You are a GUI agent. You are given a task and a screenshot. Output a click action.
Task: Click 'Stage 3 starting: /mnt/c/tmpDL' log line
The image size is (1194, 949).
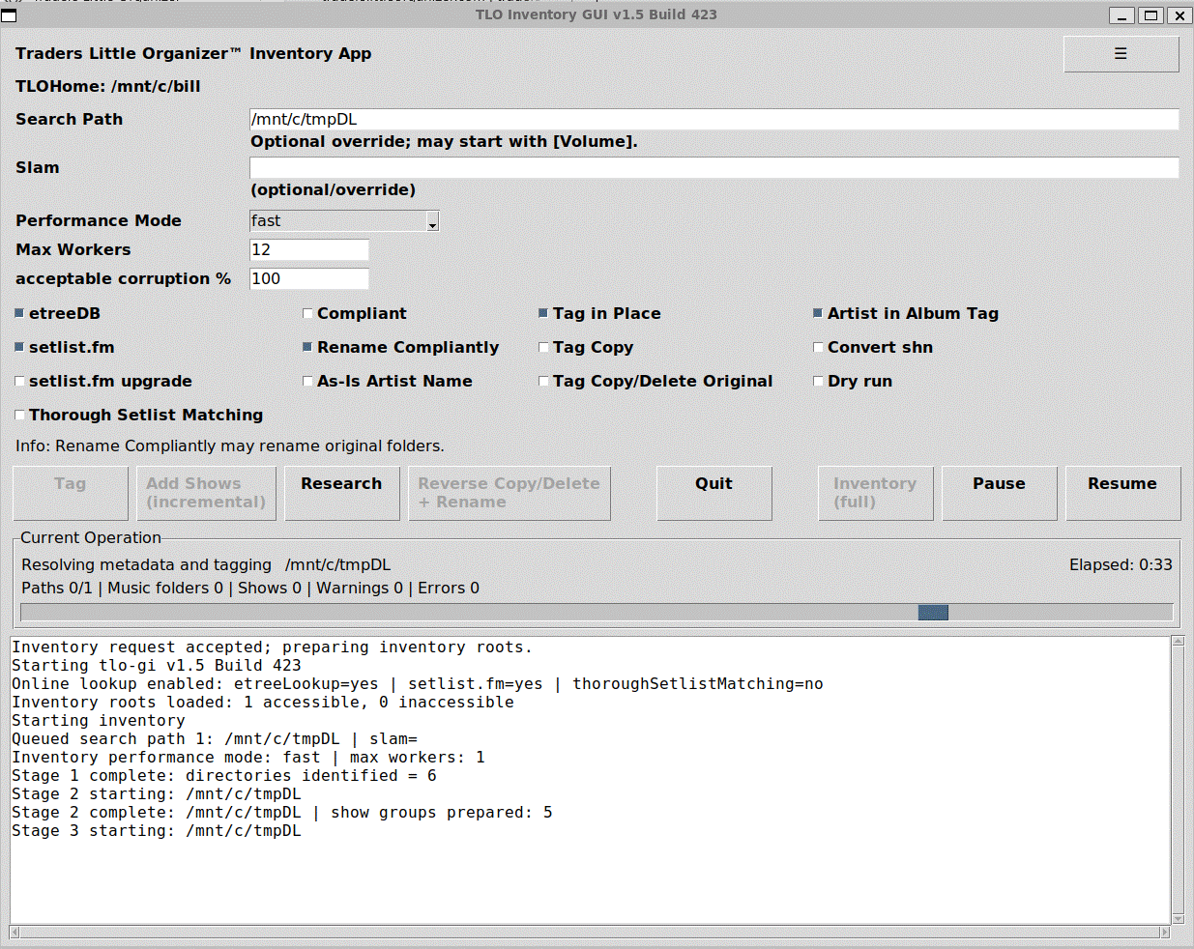pyautogui.click(x=157, y=831)
